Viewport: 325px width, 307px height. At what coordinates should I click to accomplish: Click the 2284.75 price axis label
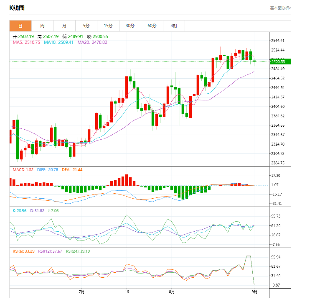(x=278, y=163)
